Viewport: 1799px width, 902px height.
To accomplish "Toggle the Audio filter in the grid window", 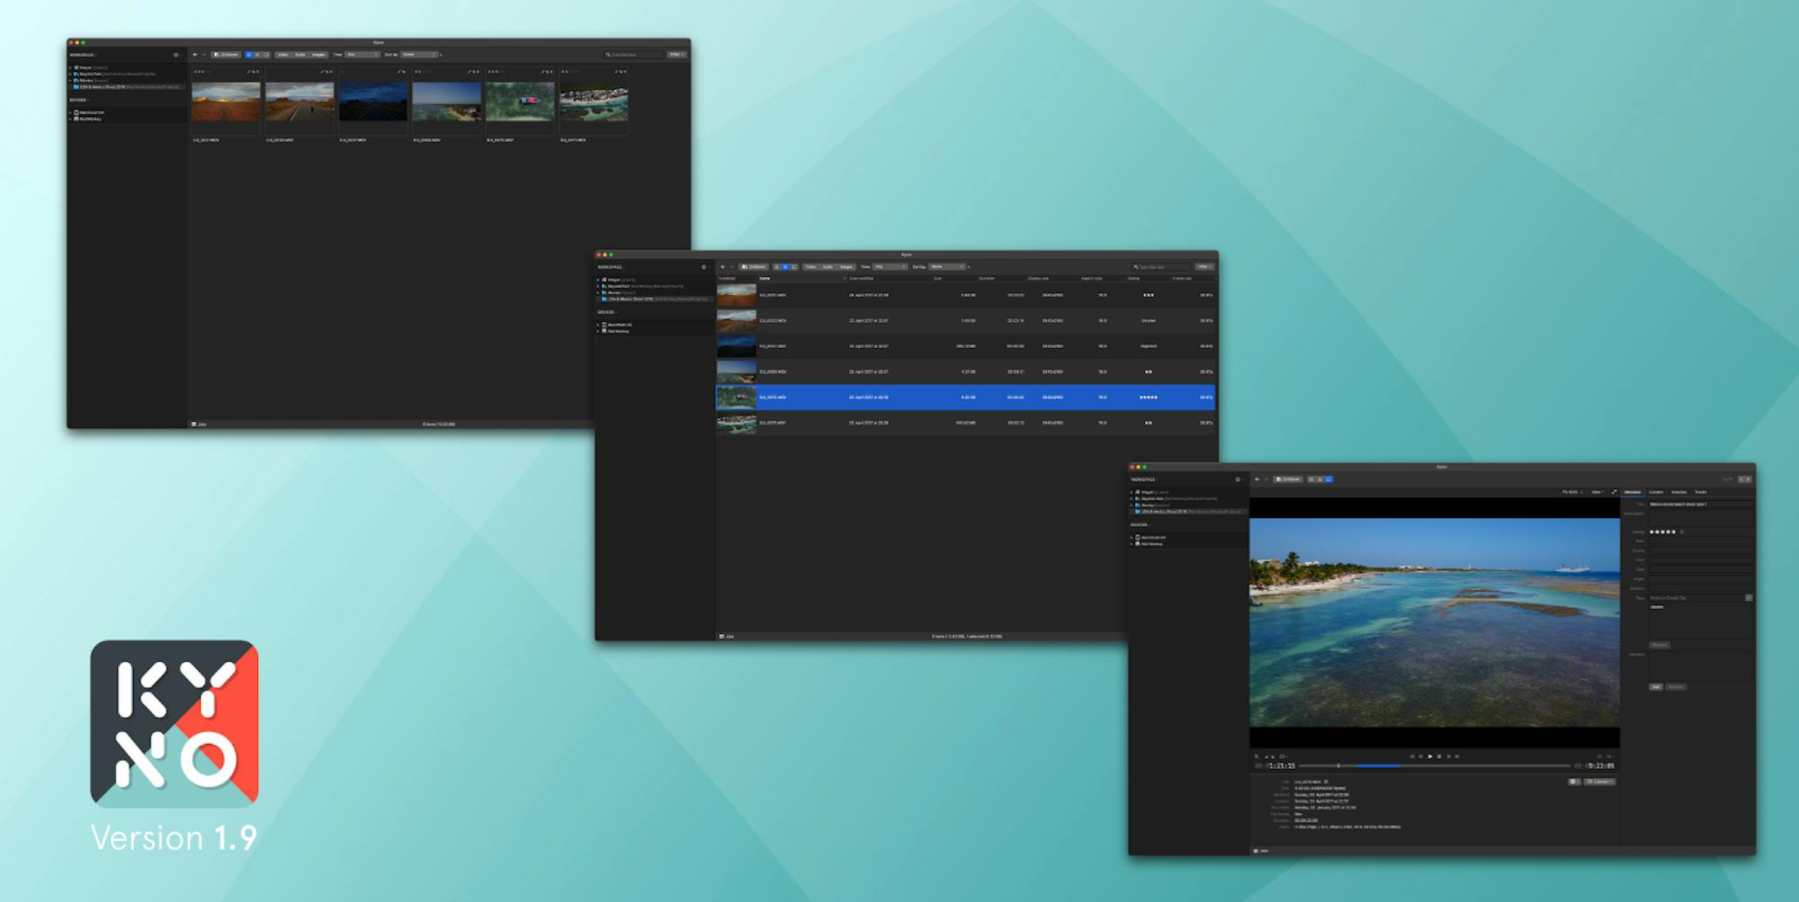I will tap(300, 55).
